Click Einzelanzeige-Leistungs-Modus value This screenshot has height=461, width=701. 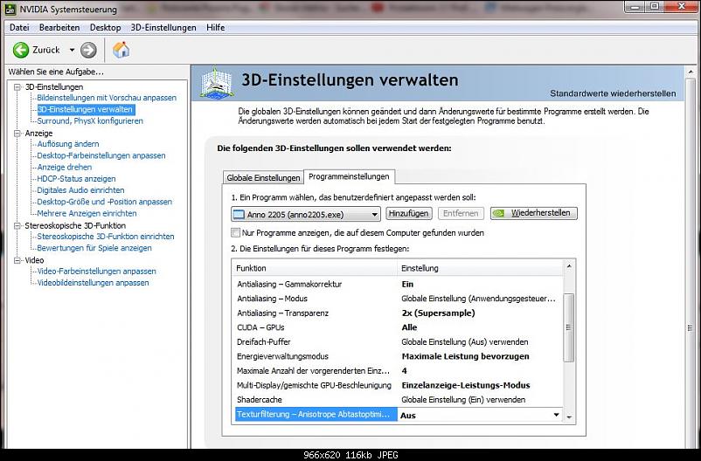pos(466,385)
